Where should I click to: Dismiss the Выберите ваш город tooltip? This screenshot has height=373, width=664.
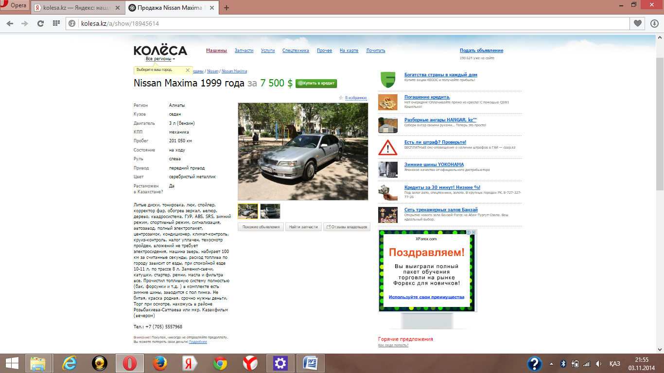tap(188, 70)
